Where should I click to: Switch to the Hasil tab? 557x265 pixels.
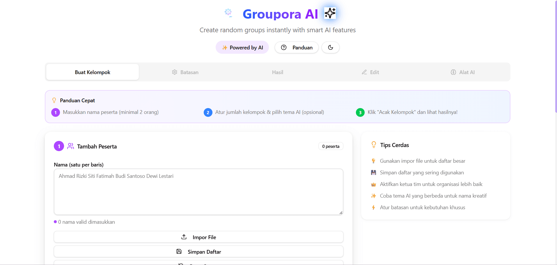(x=277, y=72)
